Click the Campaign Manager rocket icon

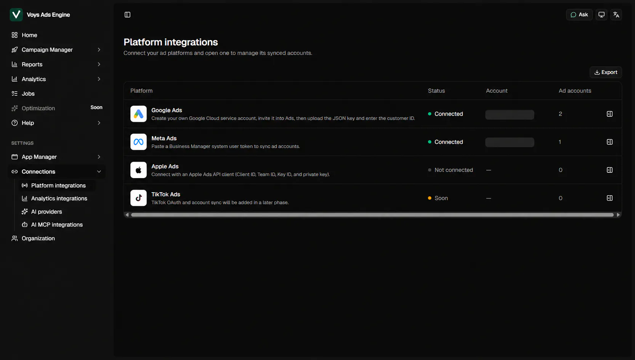pos(14,50)
